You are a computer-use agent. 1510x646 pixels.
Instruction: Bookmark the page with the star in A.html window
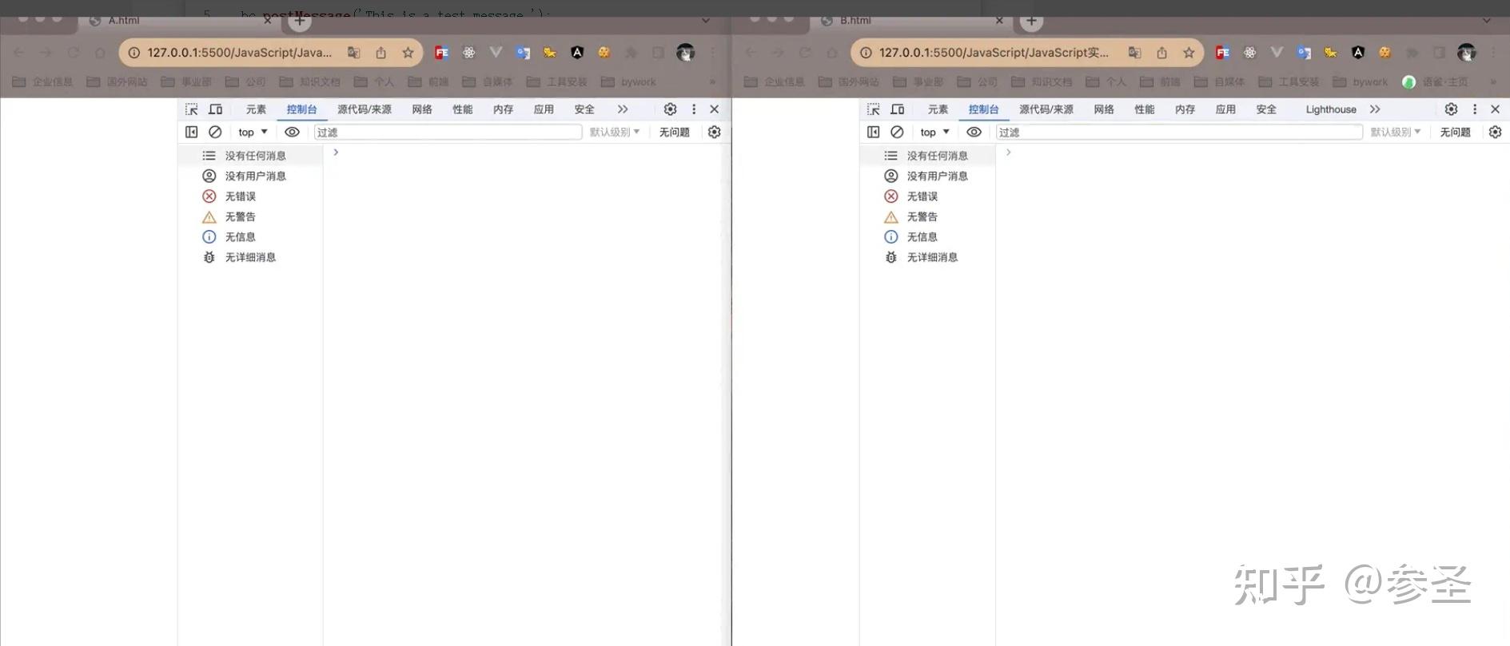[408, 53]
